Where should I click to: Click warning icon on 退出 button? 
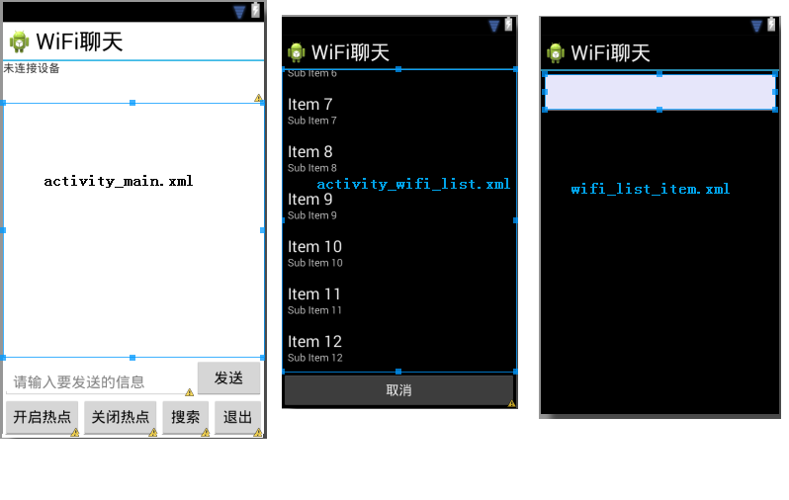coord(258,432)
